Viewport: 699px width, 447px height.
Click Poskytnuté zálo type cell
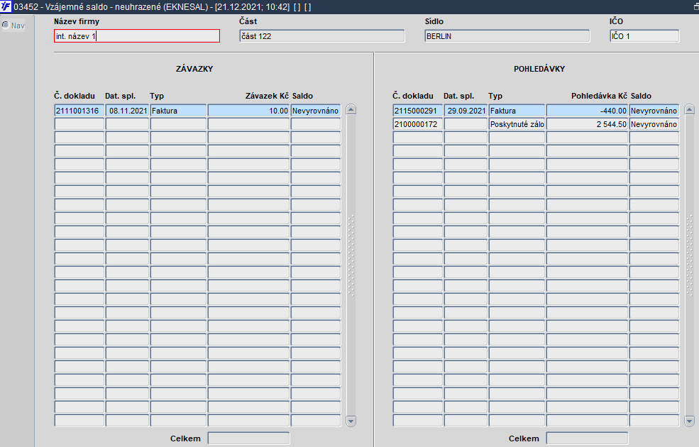tap(517, 124)
